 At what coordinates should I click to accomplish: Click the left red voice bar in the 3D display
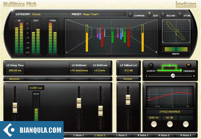click(x=102, y=36)
